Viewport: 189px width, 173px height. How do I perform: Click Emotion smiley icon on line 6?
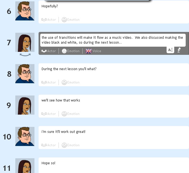[x=64, y=20]
